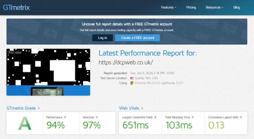Click the 97% Structure score
254x139 pixels.
pos(92,125)
